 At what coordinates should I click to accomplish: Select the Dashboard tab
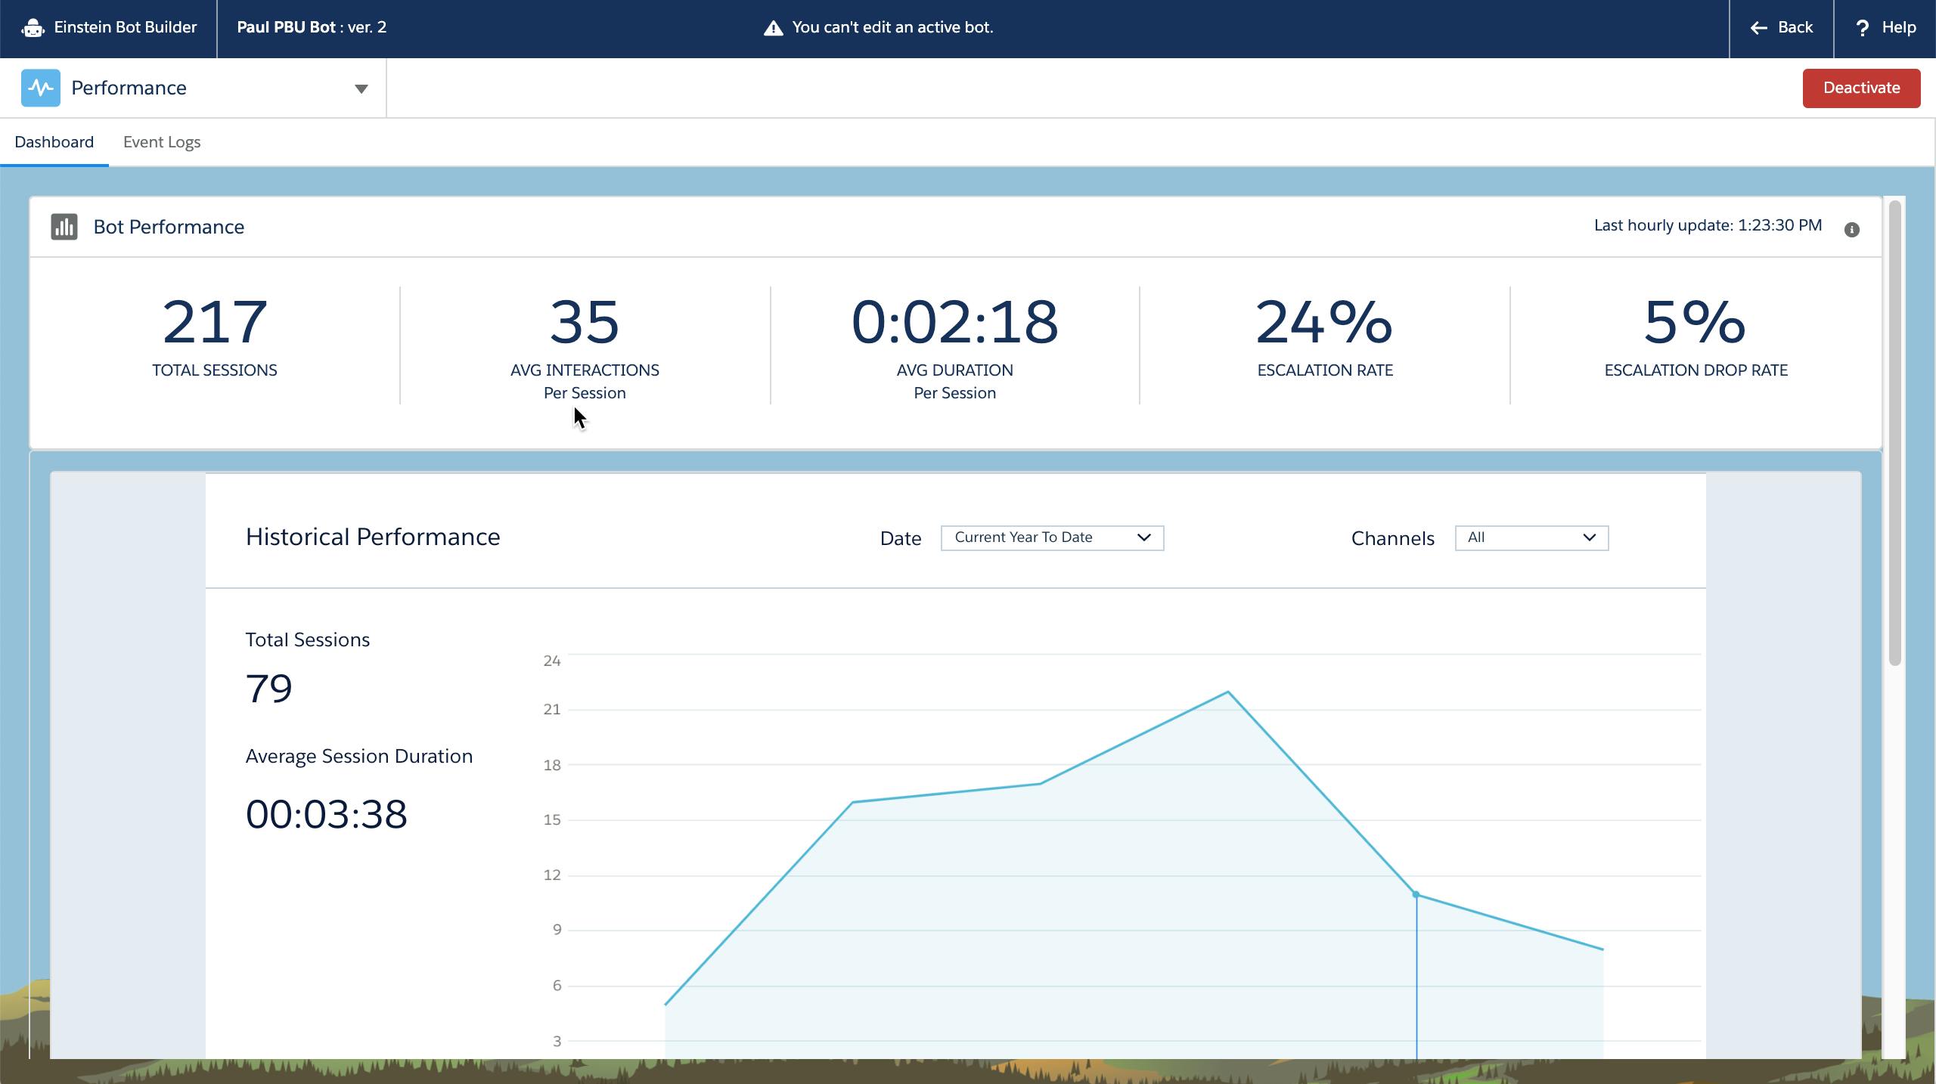54,142
